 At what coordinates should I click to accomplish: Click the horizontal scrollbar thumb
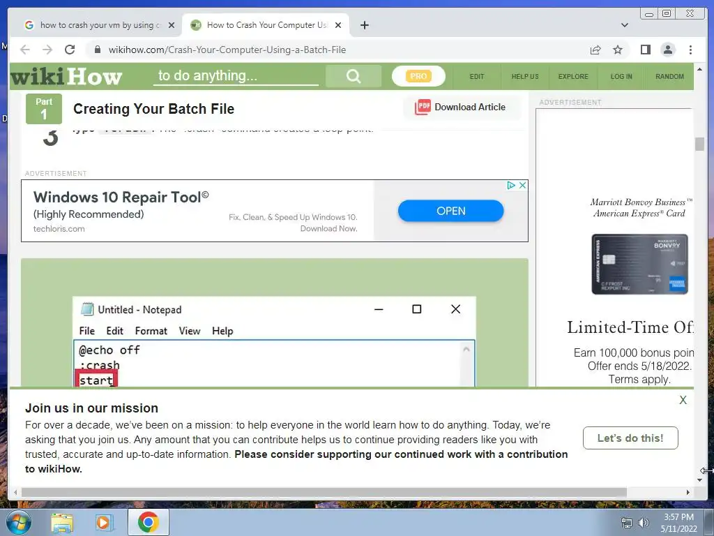324,492
